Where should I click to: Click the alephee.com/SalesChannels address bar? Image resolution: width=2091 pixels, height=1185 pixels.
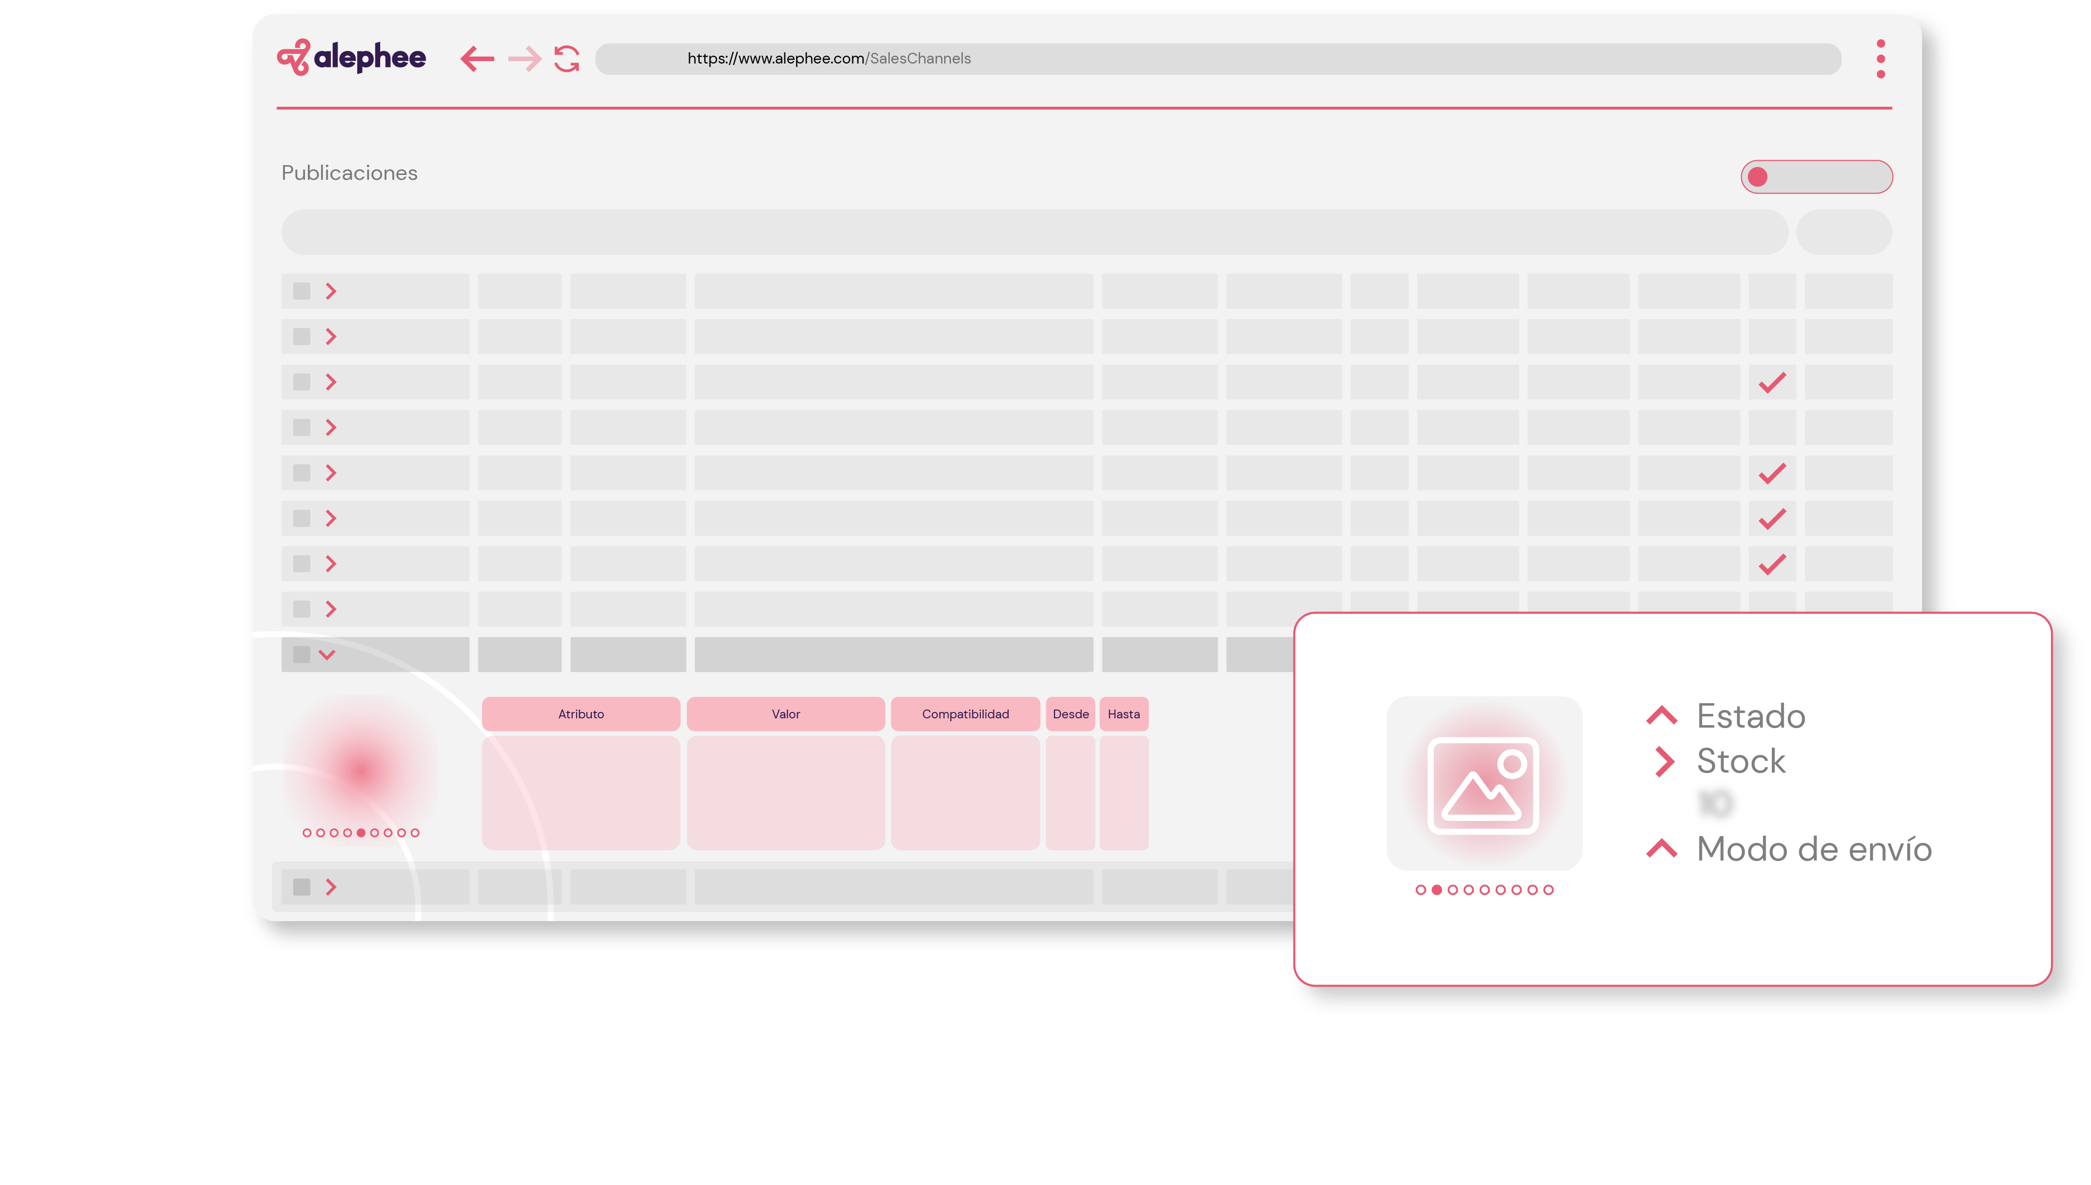pyautogui.click(x=1218, y=59)
